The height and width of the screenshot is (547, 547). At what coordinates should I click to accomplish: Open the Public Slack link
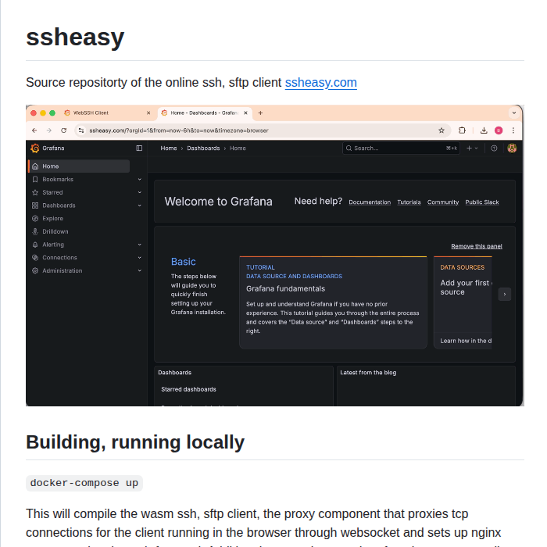pyautogui.click(x=482, y=202)
